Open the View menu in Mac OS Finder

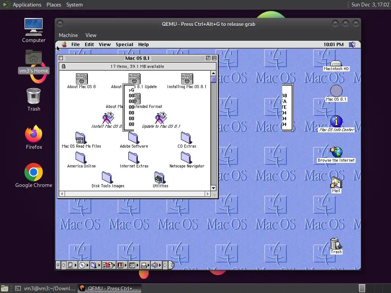[105, 44]
